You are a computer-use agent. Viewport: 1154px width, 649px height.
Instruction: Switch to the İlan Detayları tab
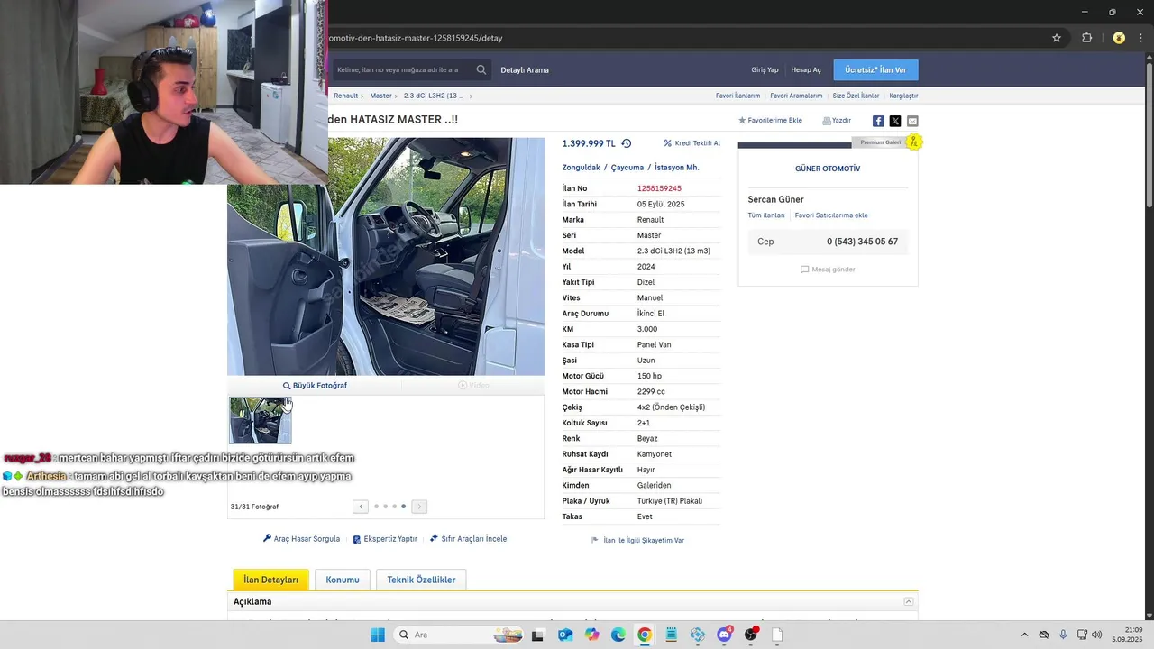click(x=270, y=580)
